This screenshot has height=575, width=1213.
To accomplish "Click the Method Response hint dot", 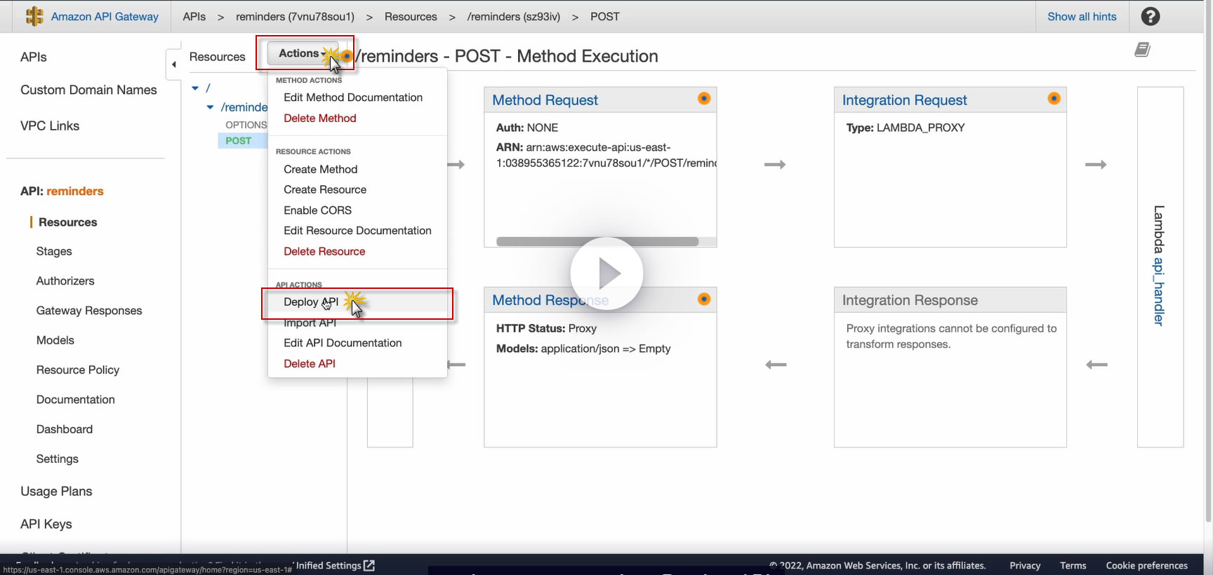I will point(704,299).
